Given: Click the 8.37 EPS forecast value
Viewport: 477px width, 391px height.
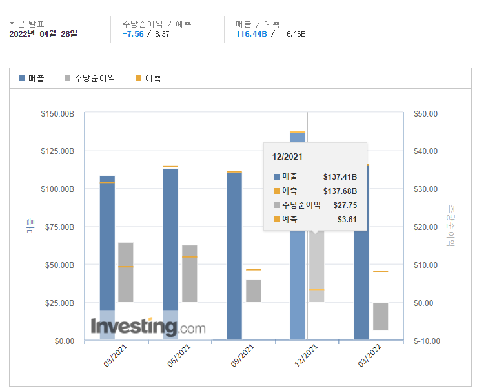Looking at the screenshot, I should tap(162, 33).
